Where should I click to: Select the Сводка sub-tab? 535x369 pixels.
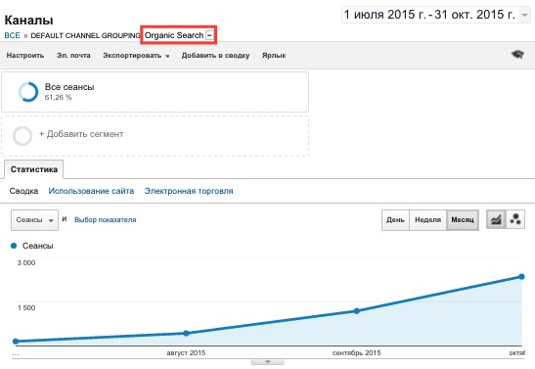click(x=23, y=191)
